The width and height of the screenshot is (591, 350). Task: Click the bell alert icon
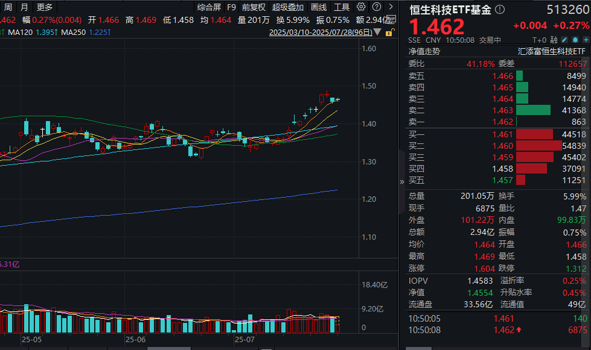(575, 40)
